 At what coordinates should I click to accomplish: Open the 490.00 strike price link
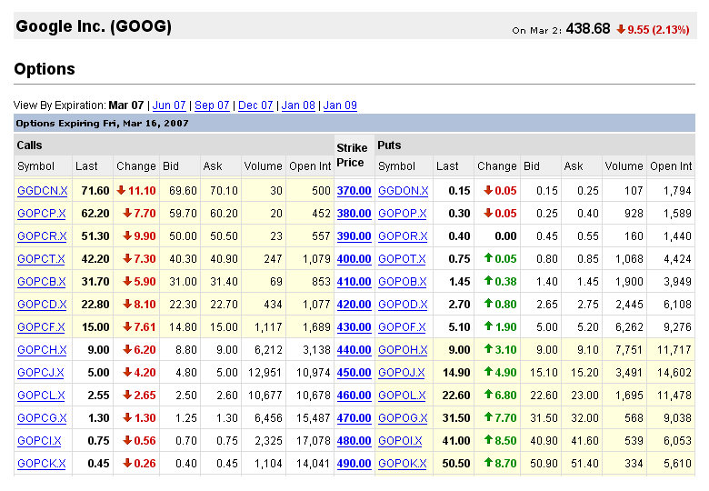coord(354,464)
